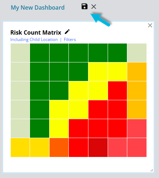This screenshot has height=178, width=159.
Task: Select the orange-red cell in the bottom row
Action: [59, 147]
